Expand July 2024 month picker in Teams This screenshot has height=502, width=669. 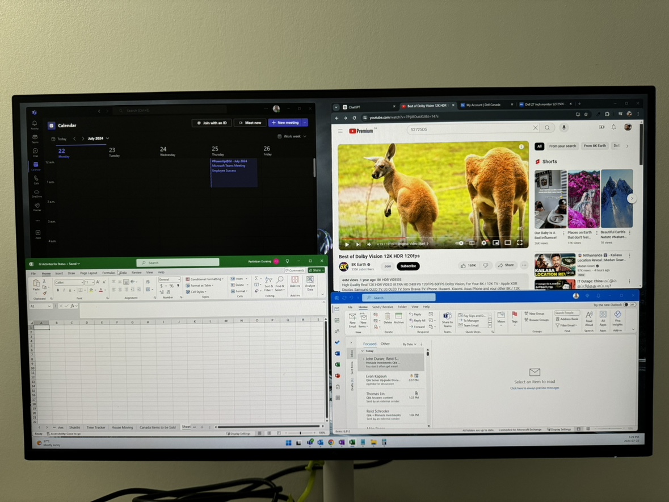[x=99, y=139]
